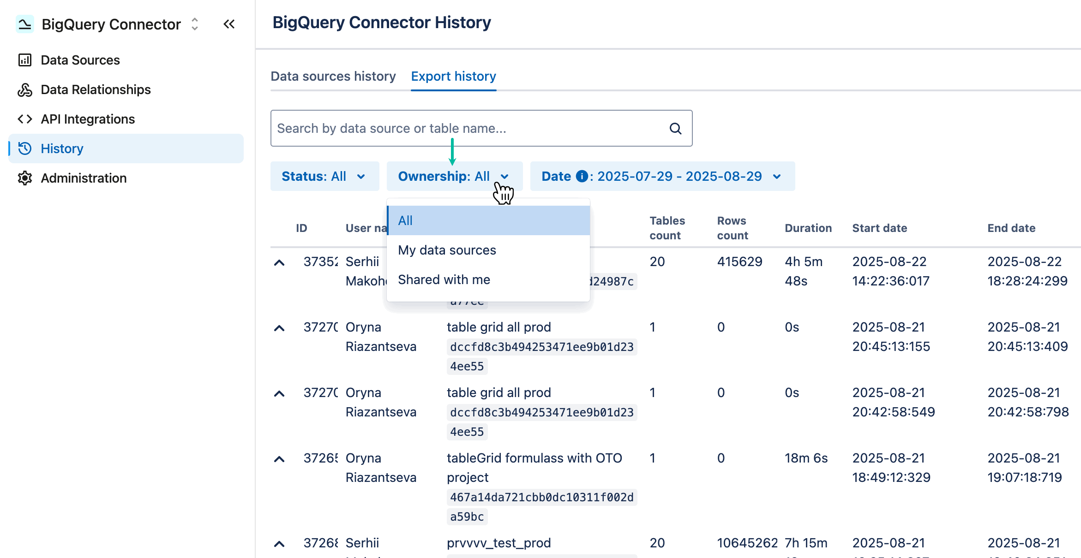Screen dimensions: 1081x558
Task: Collapse the prvvvv_test_prod export row
Action: (x=279, y=543)
